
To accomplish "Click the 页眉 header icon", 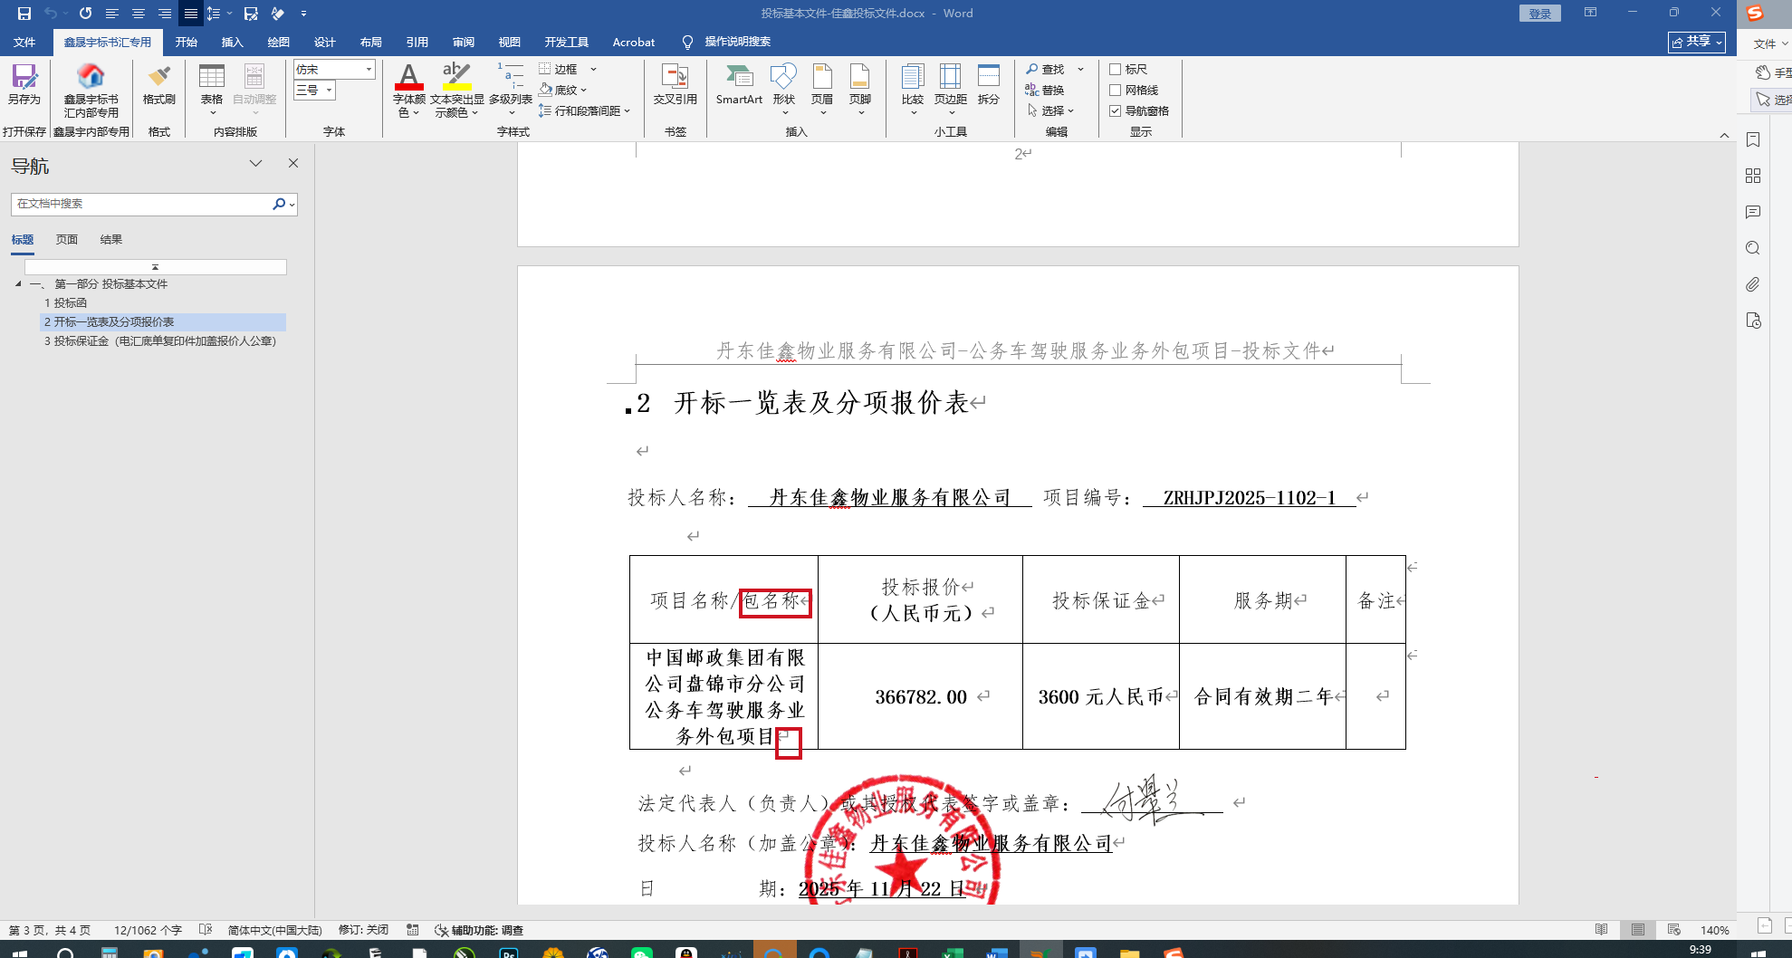I will (x=822, y=89).
